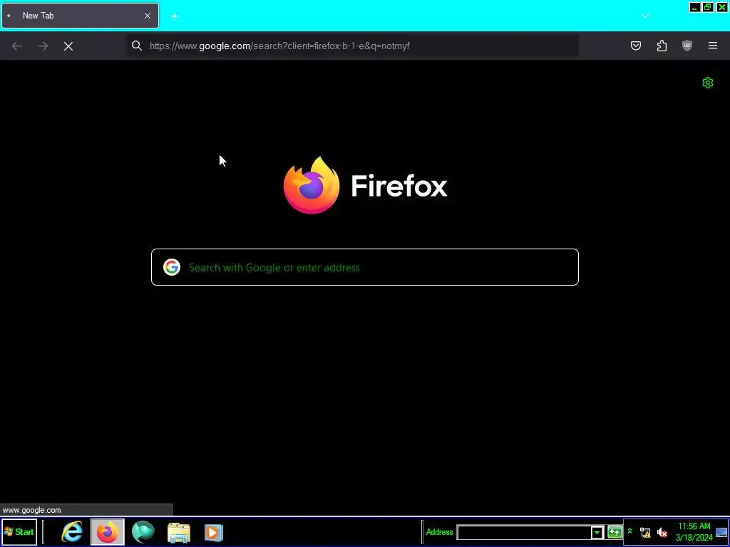
Task: Expand the taskbar Address bar dropdown arrow
Action: click(x=597, y=533)
